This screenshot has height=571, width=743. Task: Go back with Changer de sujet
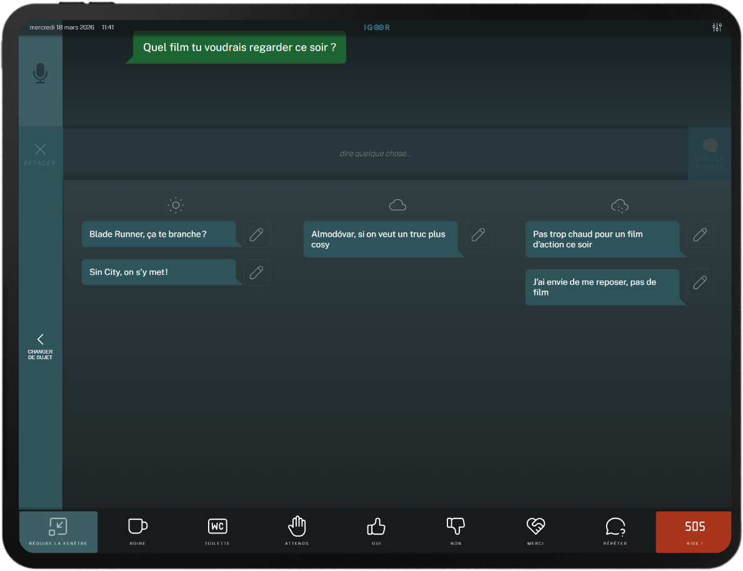tap(40, 346)
